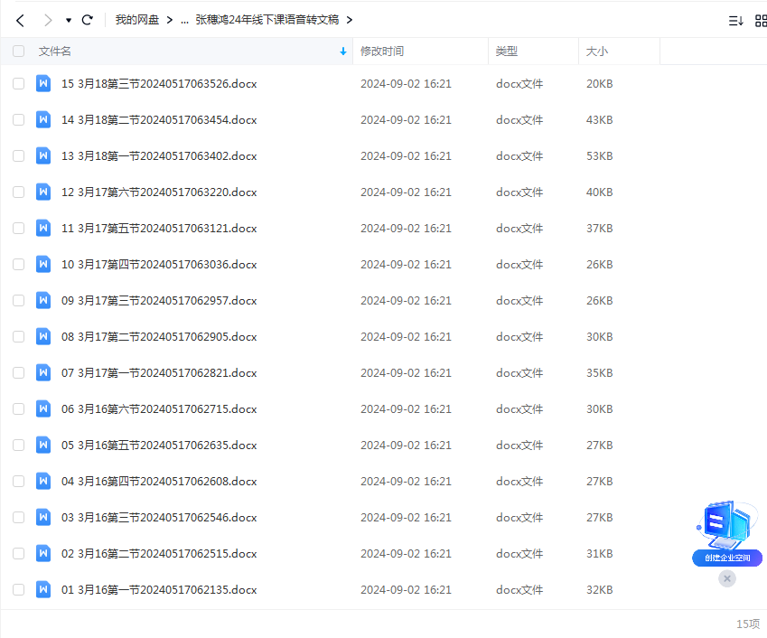This screenshot has height=638, width=767.
Task: Go back with the left arrow
Action: (20, 20)
